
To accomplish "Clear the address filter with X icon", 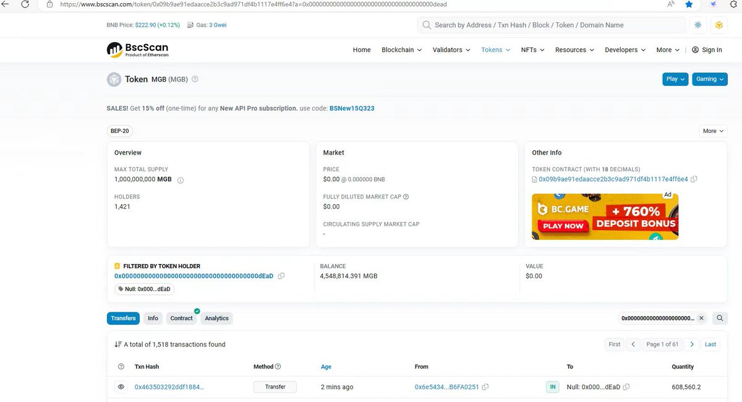I will point(701,319).
